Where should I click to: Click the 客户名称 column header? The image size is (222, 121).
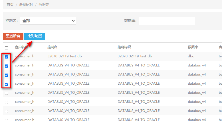click(22, 47)
